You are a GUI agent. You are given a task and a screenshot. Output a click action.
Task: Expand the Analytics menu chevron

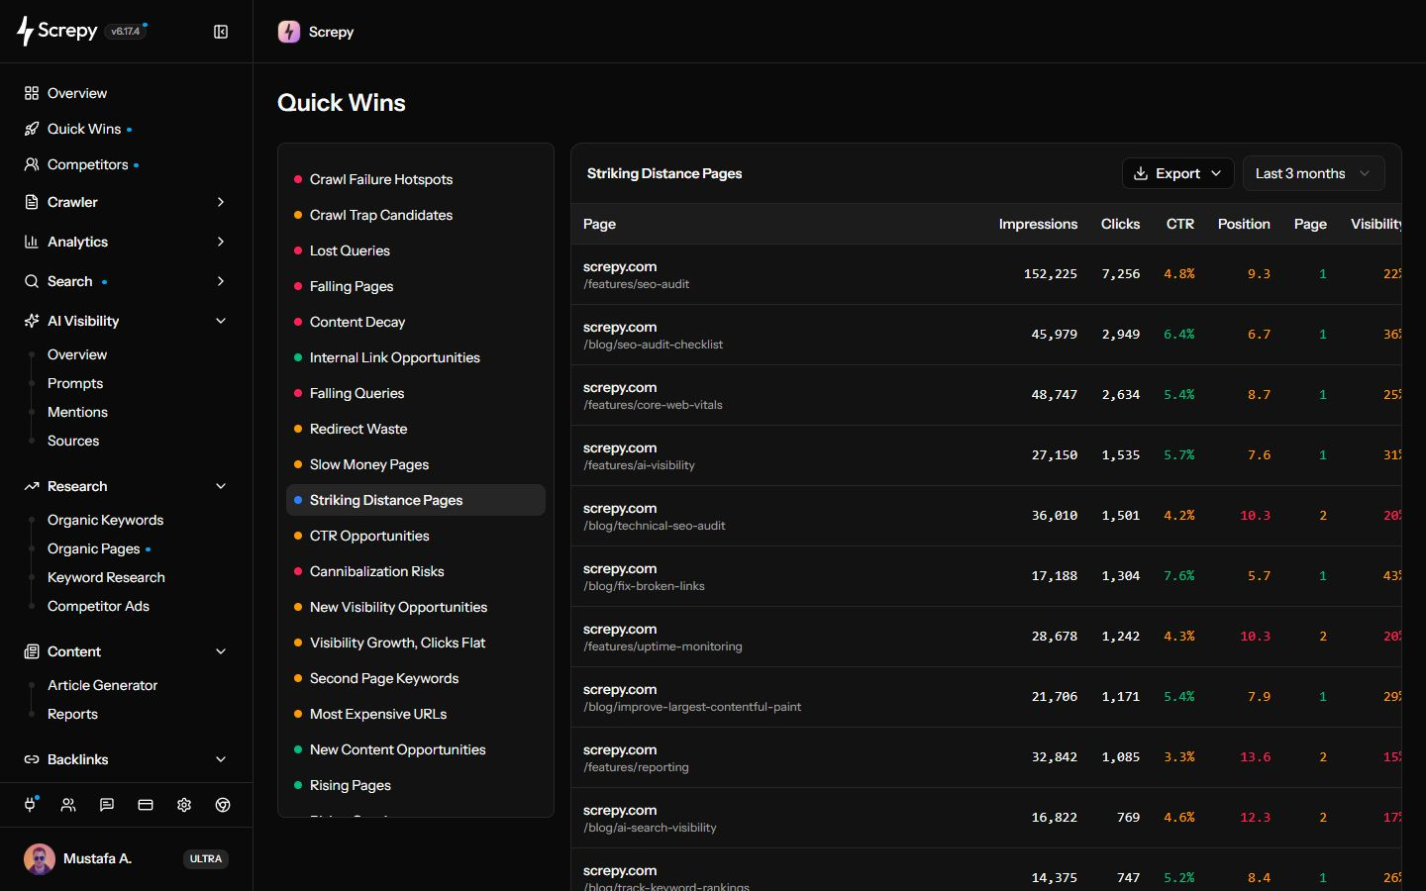click(x=221, y=242)
